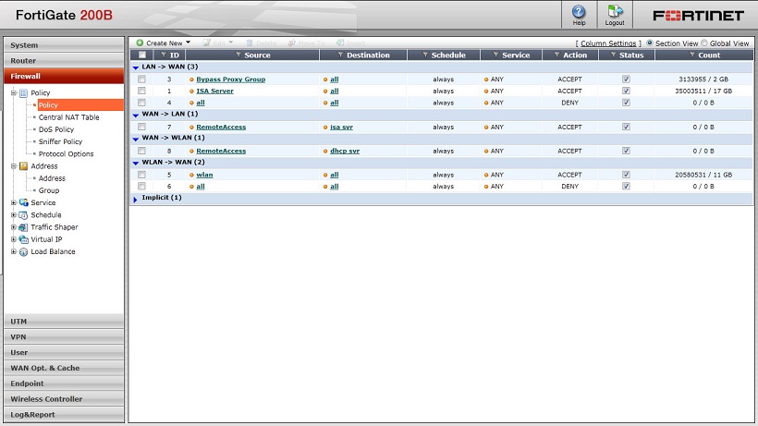
Task: Collapse the WAN -> WLAN (1) section
Action: click(x=136, y=139)
